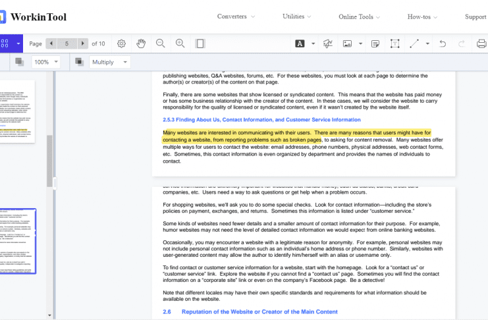The height and width of the screenshot is (320, 488).
Task: Open the Online Tools menu
Action: tap(359, 17)
